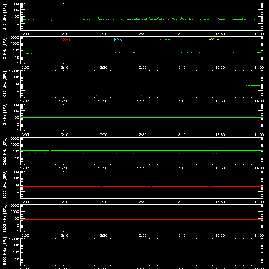Click the cyan LEAR station label
Image resolution: width=269 pixels, height=269 pixels.
(x=117, y=39)
